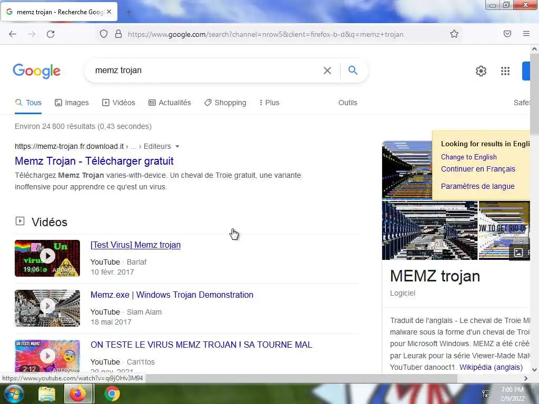Open the Outils search tools
Viewport: 539px width, 404px height.
coord(347,103)
